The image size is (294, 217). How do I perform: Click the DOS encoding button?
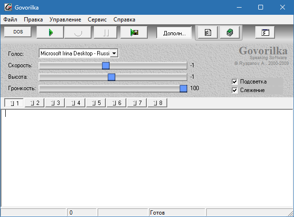coord(18,32)
